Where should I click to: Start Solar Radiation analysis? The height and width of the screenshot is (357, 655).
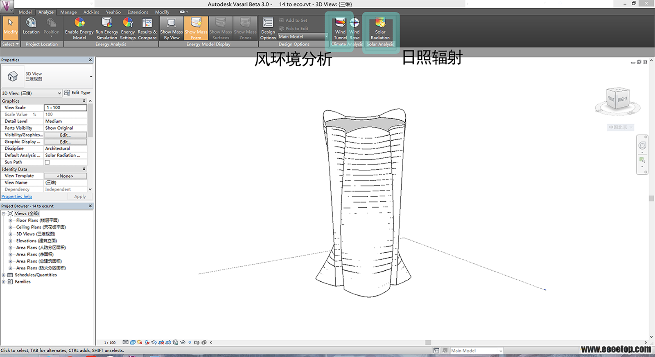(x=380, y=28)
